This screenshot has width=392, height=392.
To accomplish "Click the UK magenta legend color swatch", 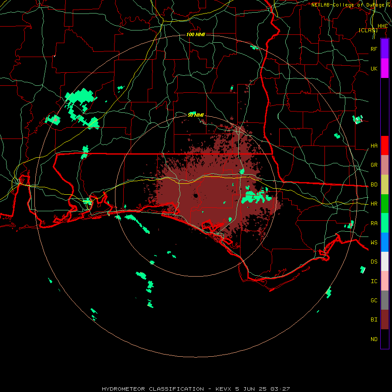I will pos(385,68).
